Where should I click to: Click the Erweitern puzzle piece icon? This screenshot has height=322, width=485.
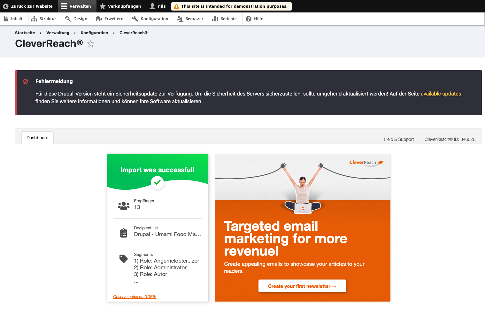(x=99, y=19)
